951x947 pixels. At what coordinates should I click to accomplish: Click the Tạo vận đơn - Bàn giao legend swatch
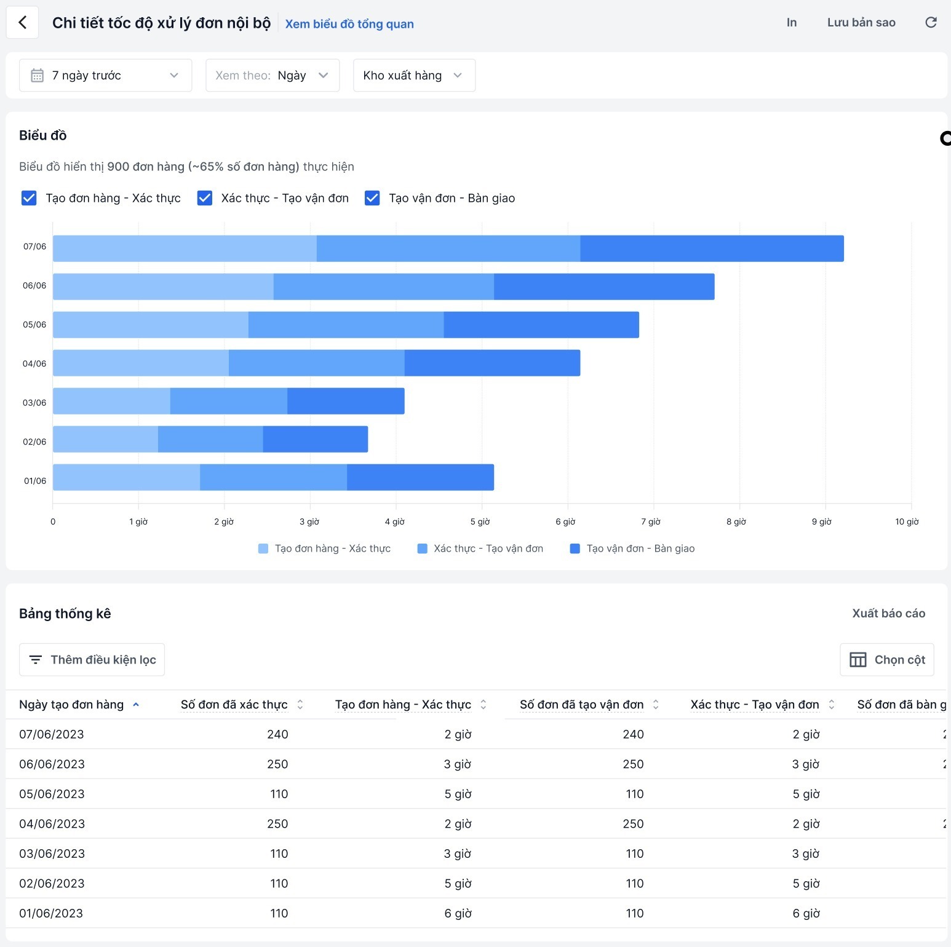click(x=575, y=549)
